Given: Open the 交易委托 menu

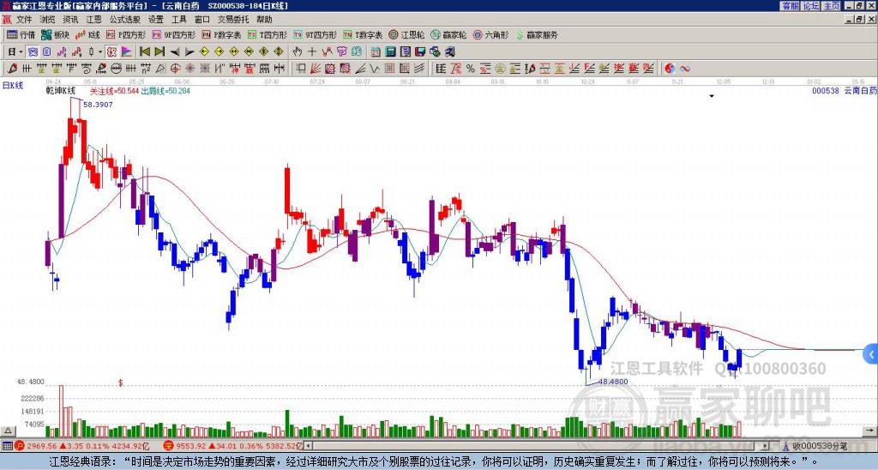Looking at the screenshot, I should click(233, 20).
